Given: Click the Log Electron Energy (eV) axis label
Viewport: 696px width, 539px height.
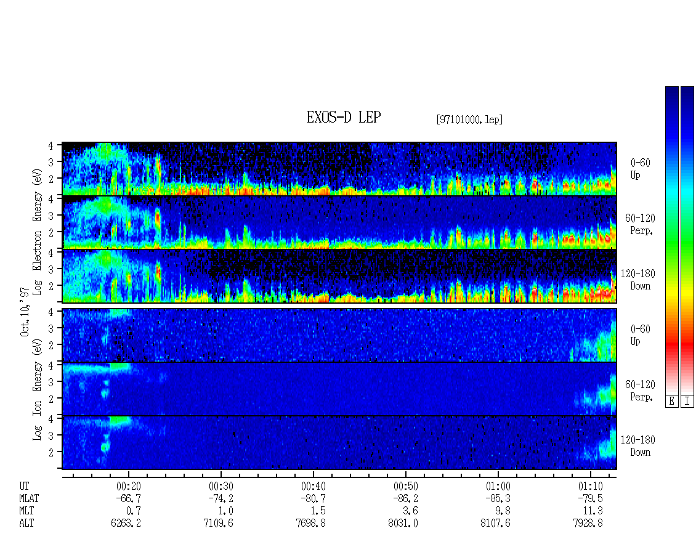Looking at the screenshot, I should [x=38, y=232].
